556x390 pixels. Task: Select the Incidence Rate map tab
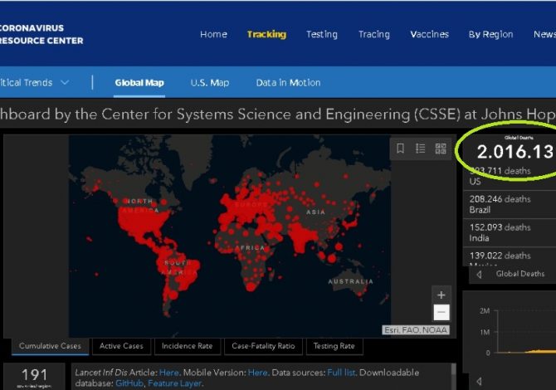(x=188, y=346)
